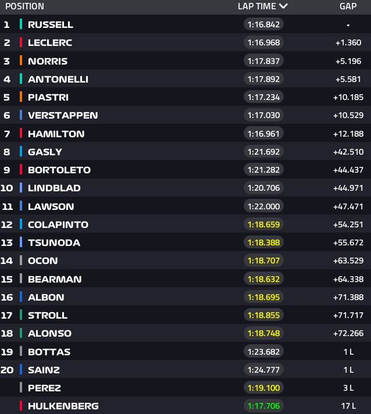Select driver name ALONSO

[49, 334]
